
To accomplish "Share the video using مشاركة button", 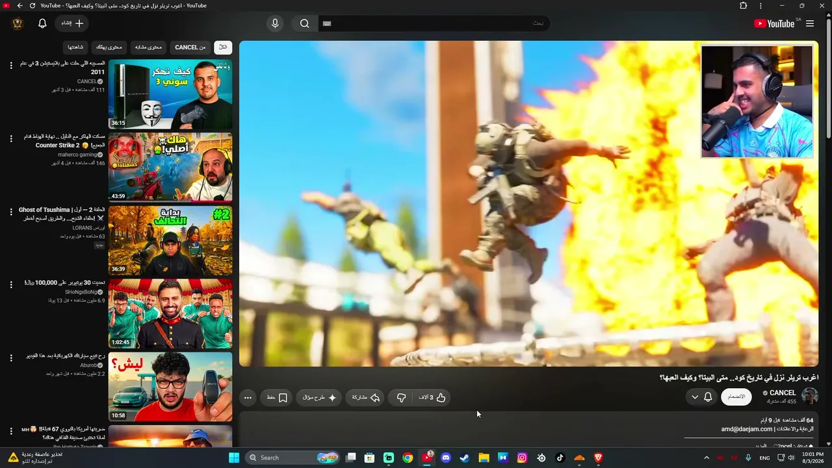I will point(366,398).
